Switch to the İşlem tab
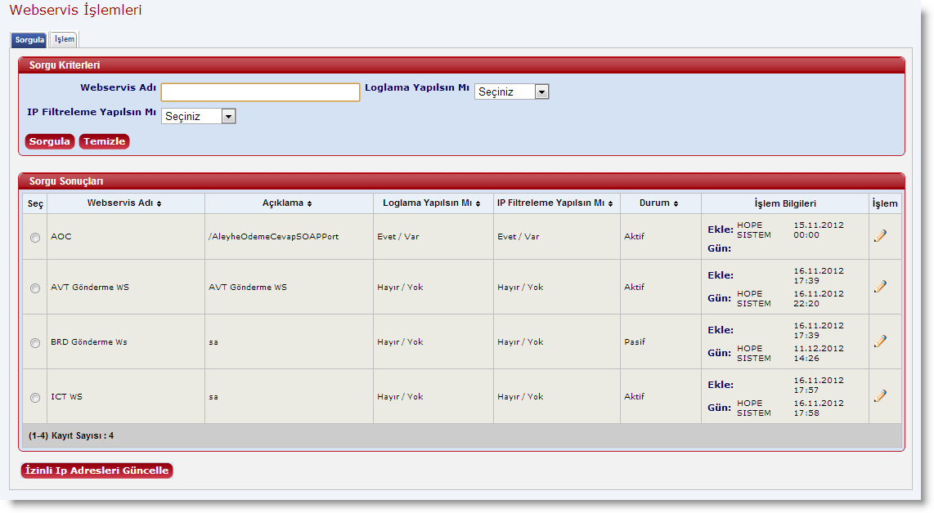The width and height of the screenshot is (934, 513). [65, 39]
